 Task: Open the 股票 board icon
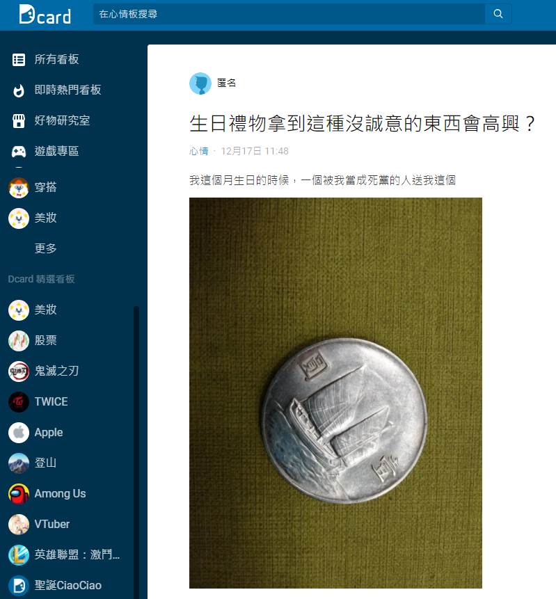19,341
